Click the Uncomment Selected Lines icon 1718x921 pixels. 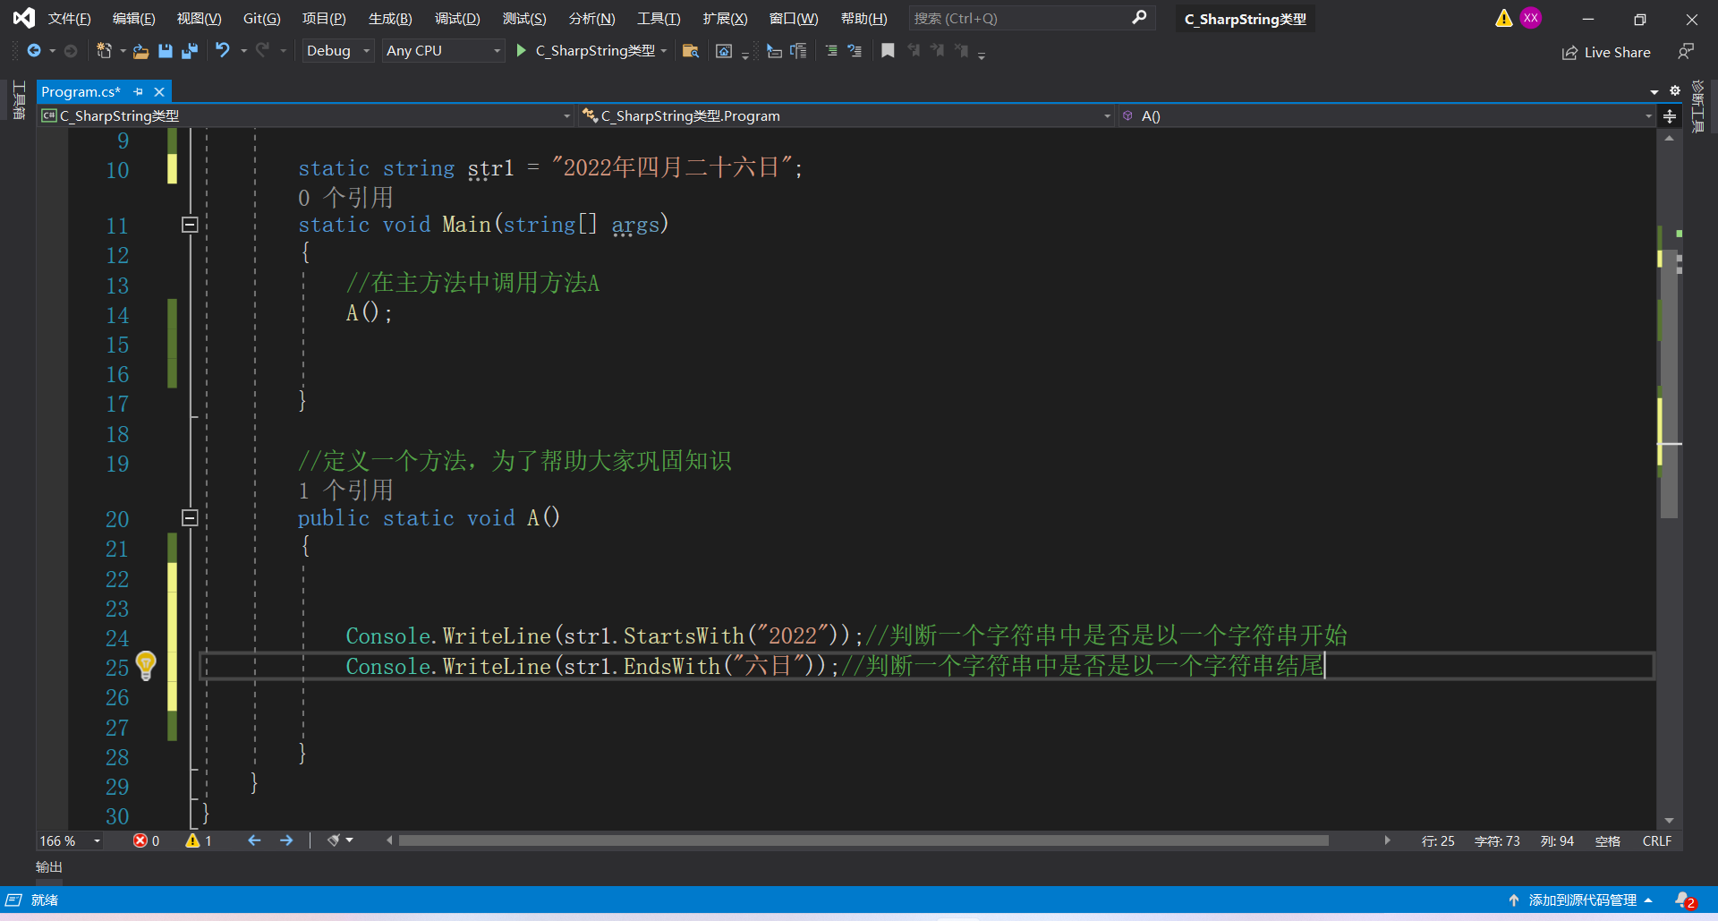855,51
